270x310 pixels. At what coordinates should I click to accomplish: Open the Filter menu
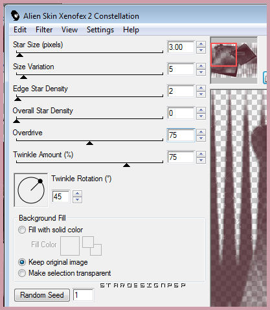click(x=44, y=30)
